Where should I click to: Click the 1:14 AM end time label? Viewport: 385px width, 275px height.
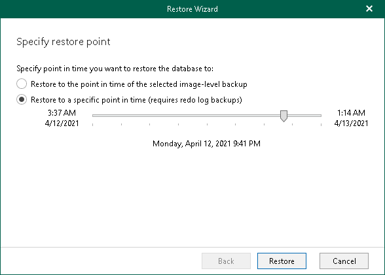(x=351, y=113)
